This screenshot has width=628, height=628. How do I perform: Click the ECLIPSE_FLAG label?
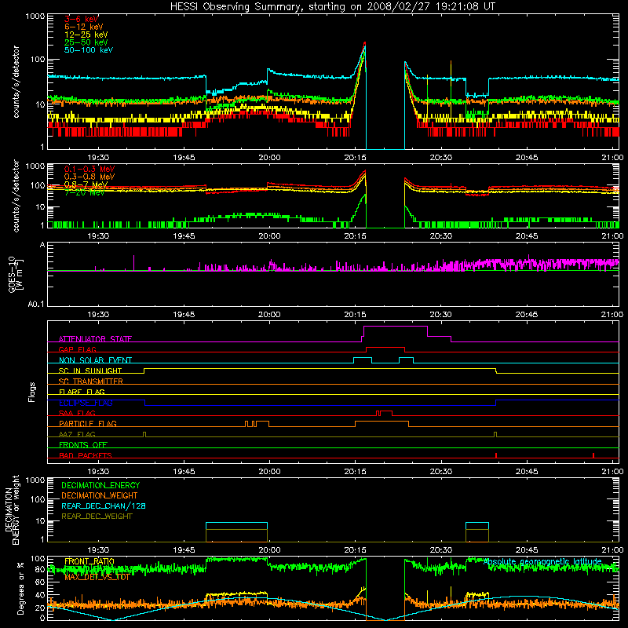click(x=86, y=403)
